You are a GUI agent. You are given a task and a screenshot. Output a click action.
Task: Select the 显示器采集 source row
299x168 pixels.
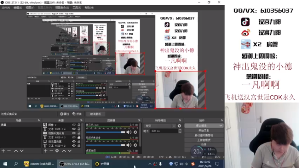pyautogui.click(x=62, y=141)
